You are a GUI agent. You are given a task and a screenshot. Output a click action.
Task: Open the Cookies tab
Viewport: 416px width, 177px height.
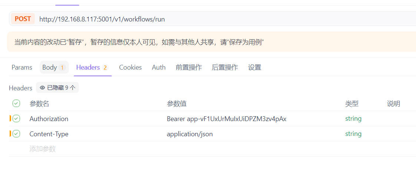coord(130,67)
